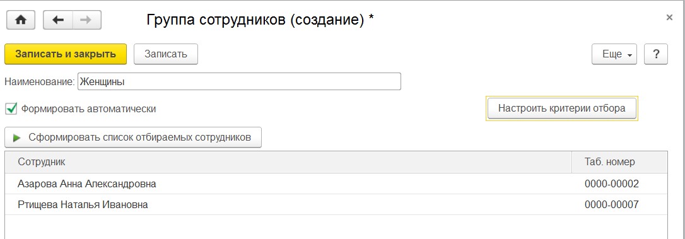
Task: Sort by the Таб. номер column header
Action: (619, 162)
